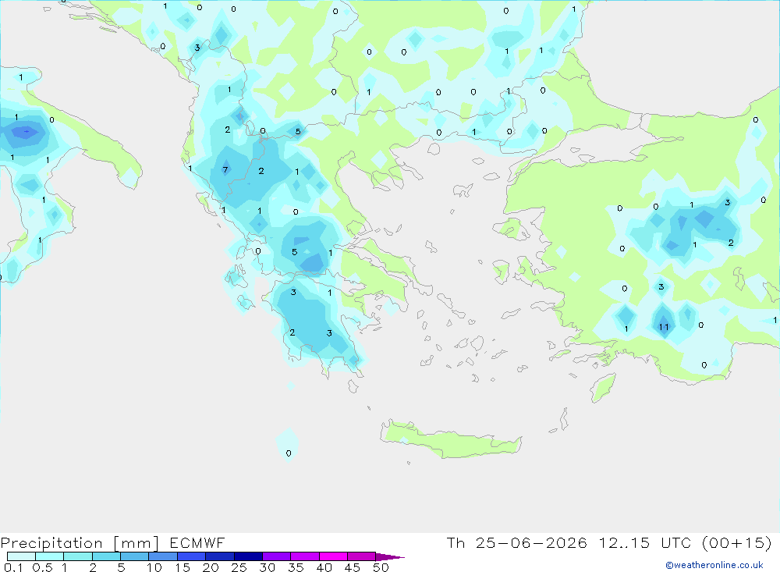
Task: Click the legend label '35'
Action: (296, 567)
